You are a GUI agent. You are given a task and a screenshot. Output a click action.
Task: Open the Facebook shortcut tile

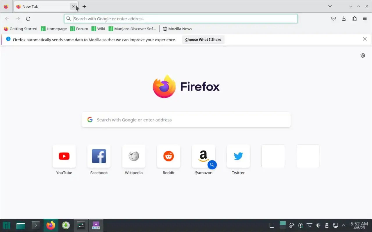click(99, 156)
